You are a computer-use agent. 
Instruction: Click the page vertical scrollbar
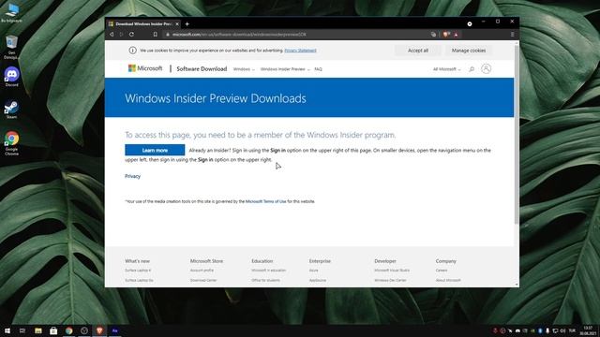click(x=517, y=134)
